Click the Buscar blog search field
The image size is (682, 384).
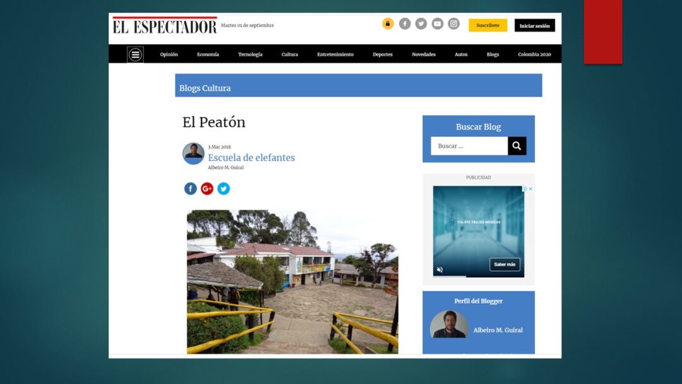[469, 146]
